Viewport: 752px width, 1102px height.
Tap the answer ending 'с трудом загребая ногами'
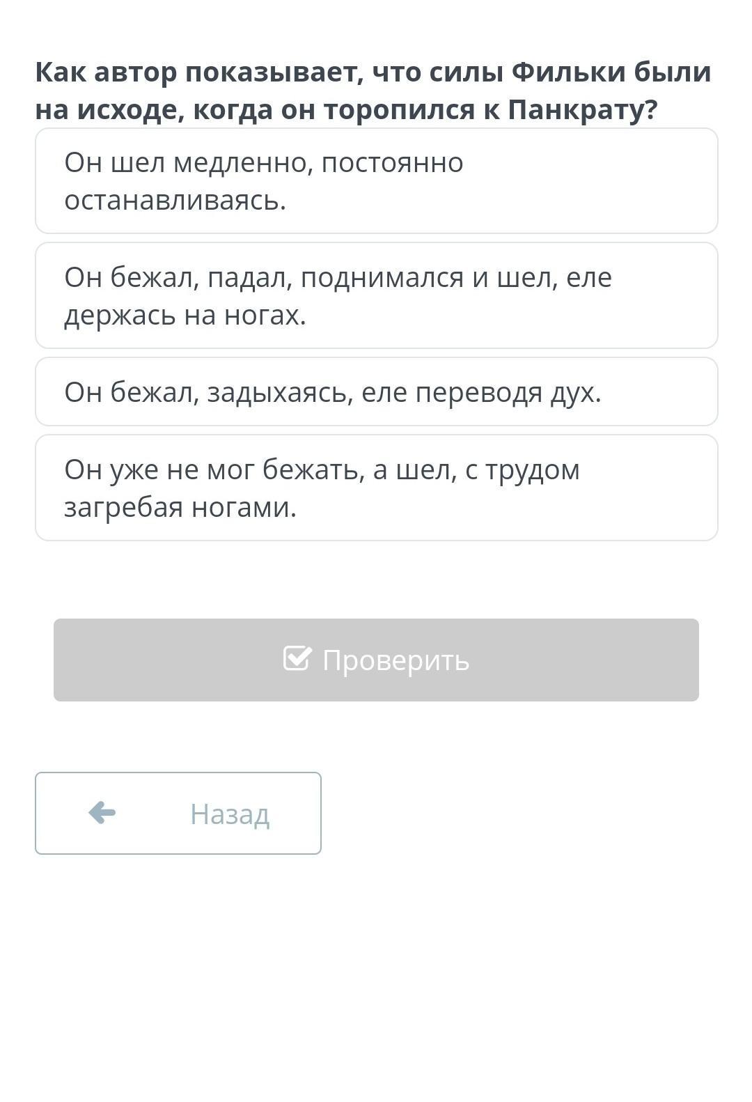[376, 488]
